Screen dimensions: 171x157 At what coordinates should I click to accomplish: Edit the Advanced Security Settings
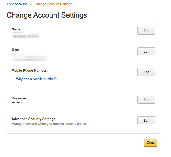(146, 121)
